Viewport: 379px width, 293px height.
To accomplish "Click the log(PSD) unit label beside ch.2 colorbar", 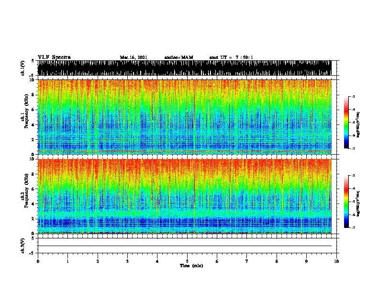I will [358, 203].
